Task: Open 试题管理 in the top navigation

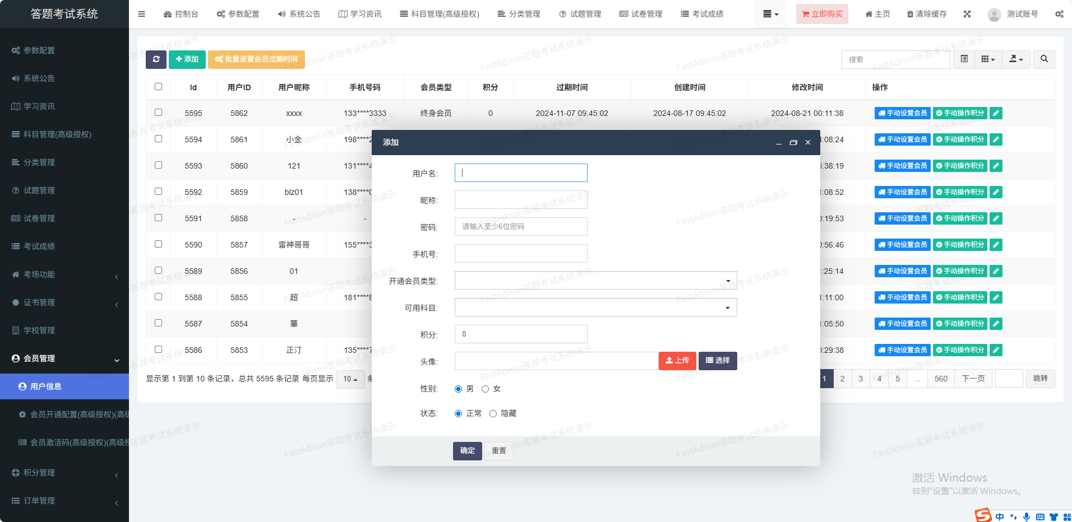Action: [580, 14]
